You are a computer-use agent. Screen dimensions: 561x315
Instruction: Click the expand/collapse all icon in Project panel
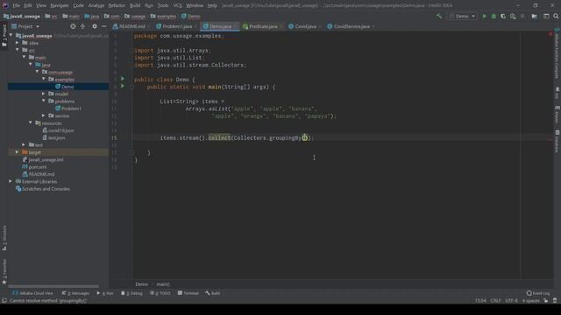pyautogui.click(x=82, y=26)
